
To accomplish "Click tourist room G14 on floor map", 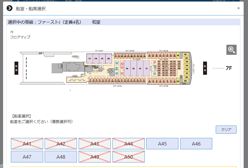I will [127, 68].
